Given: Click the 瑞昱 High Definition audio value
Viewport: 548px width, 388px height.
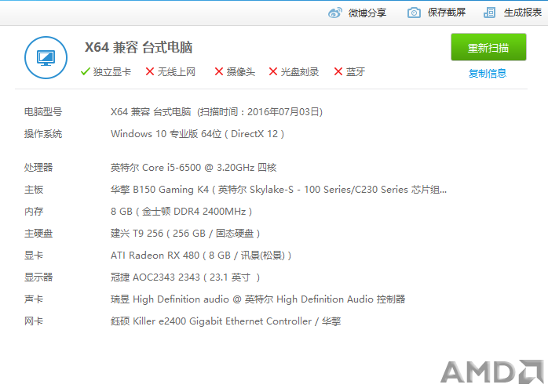Looking at the screenshot, I should coord(258,299).
